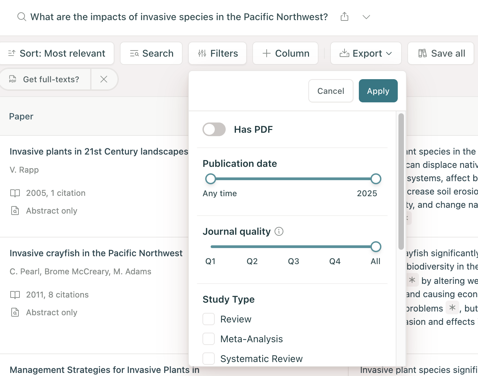Open the Filters menu
Viewport: 478px width, 376px height.
pyautogui.click(x=217, y=54)
